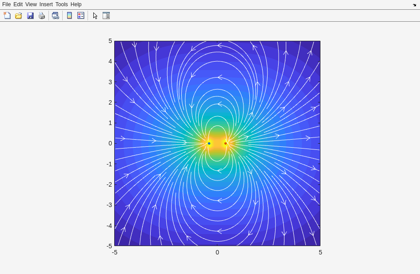Viewport: 420px width, 274px height.
Task: Click the Link Plot toolbar icon
Action: coord(55,16)
